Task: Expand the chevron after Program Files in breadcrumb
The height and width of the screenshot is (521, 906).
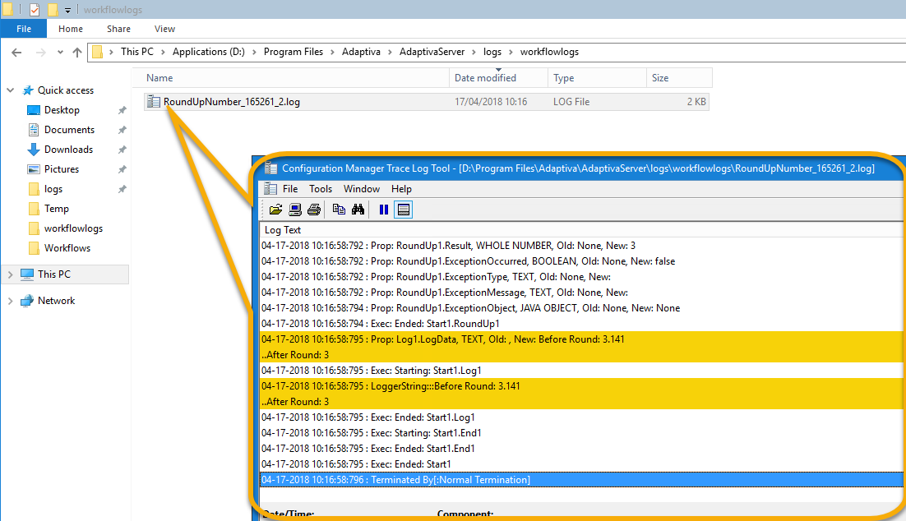Action: tap(332, 52)
